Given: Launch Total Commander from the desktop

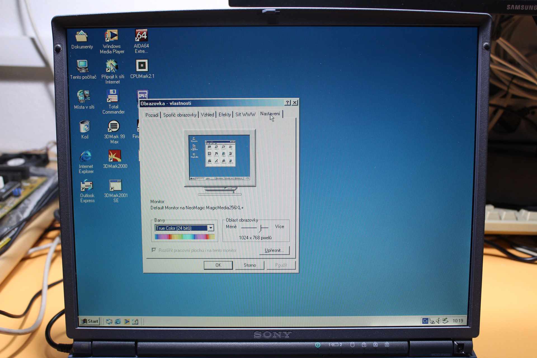Looking at the screenshot, I should 113,102.
